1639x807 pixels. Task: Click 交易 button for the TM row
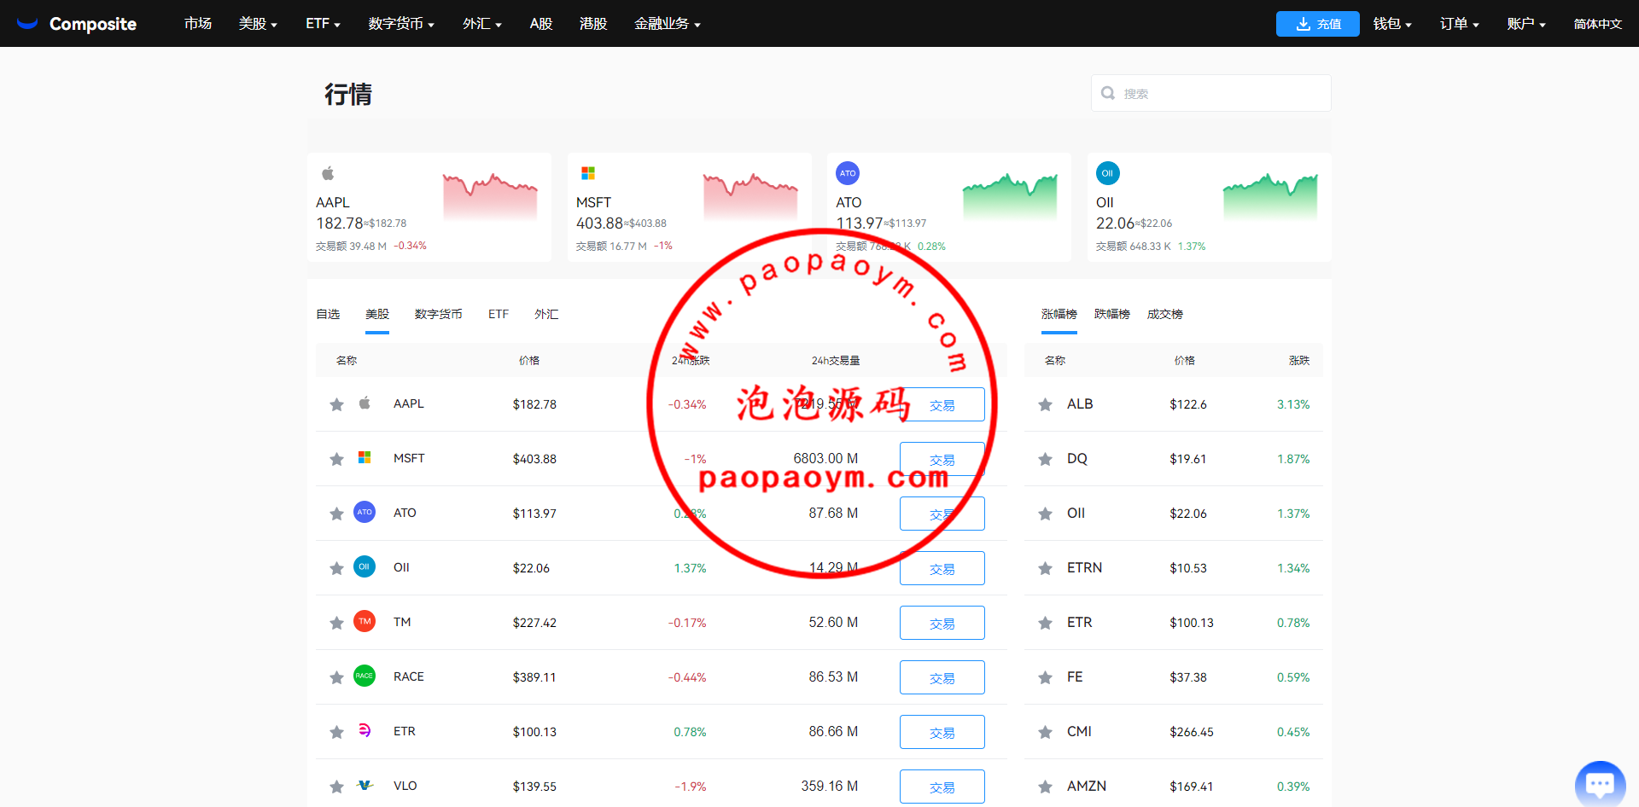(942, 623)
